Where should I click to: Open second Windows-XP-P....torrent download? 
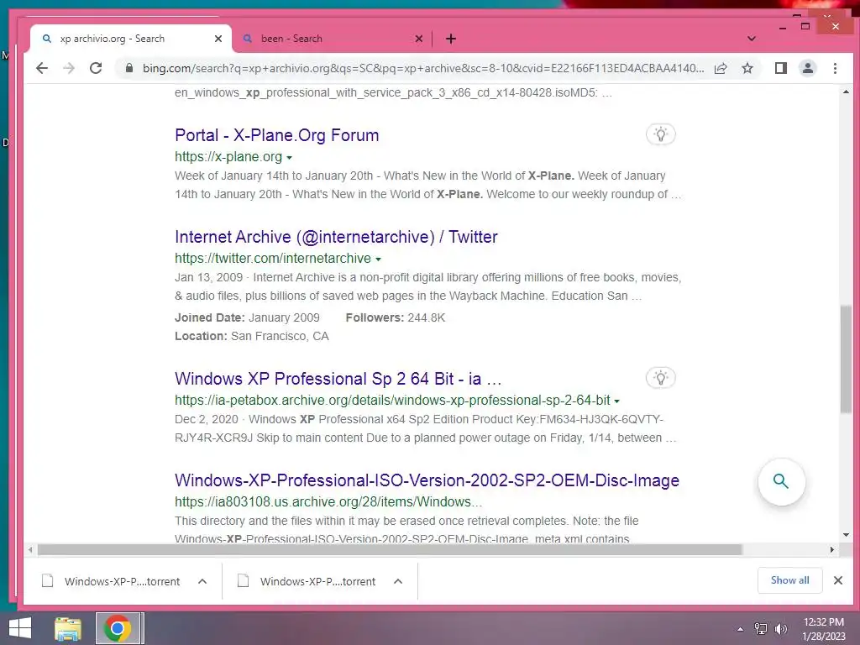[x=307, y=581]
